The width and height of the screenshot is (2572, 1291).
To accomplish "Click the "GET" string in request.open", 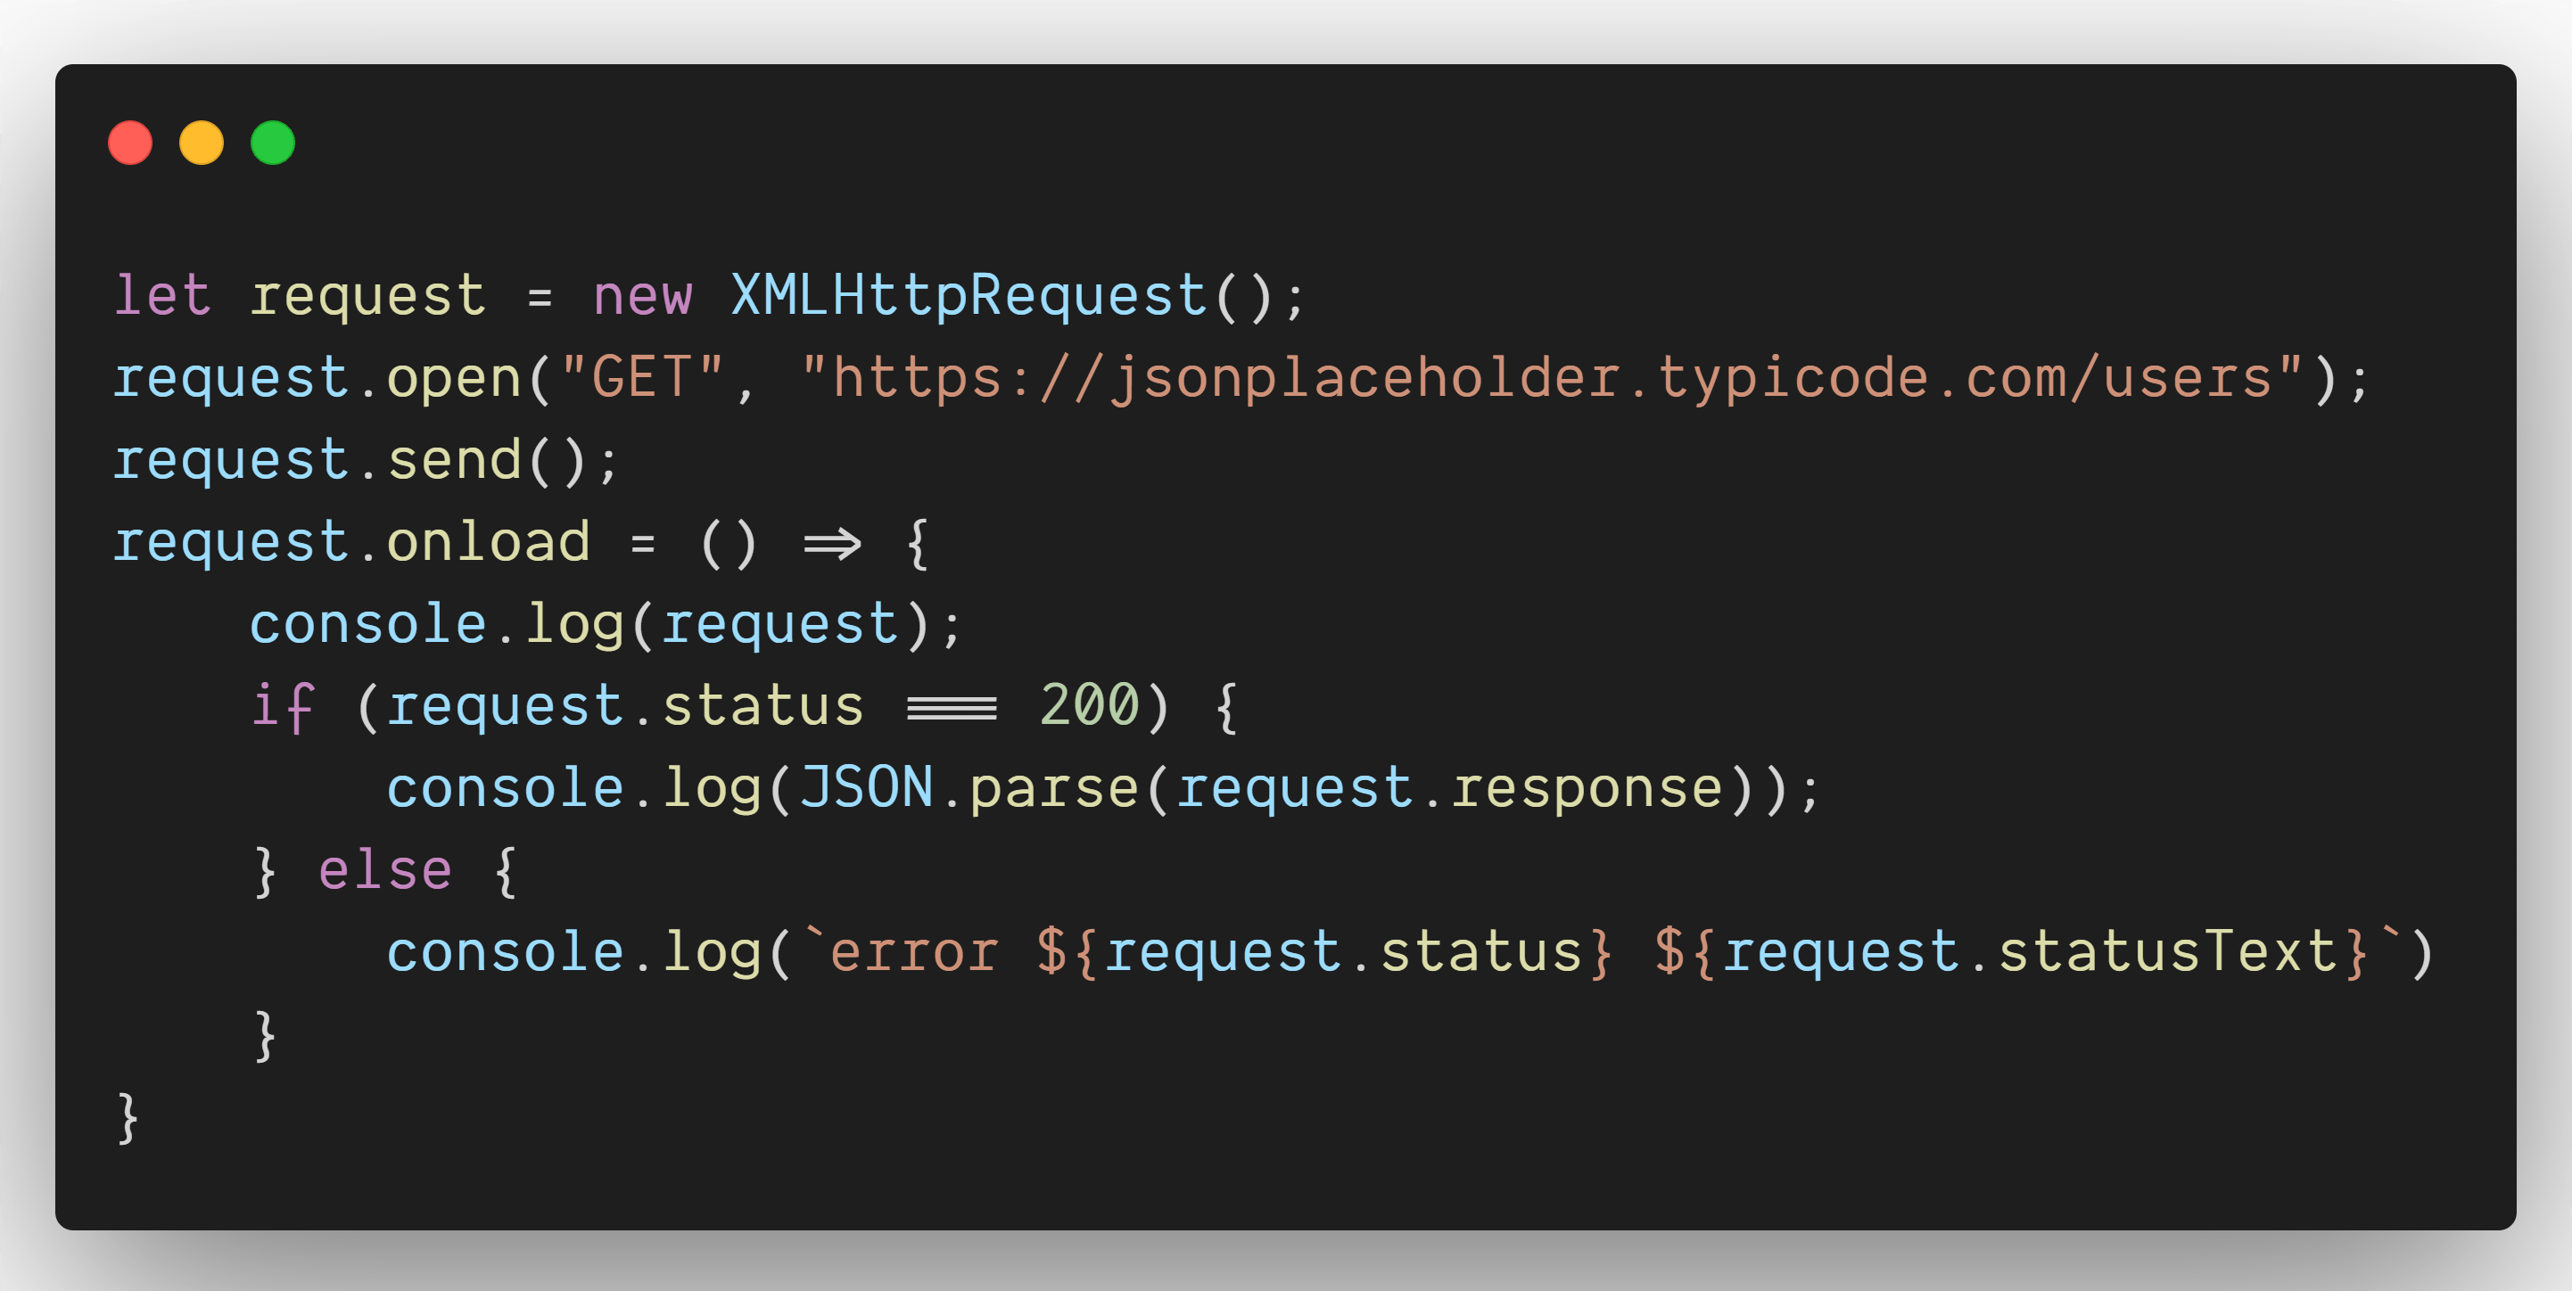I will click(641, 378).
